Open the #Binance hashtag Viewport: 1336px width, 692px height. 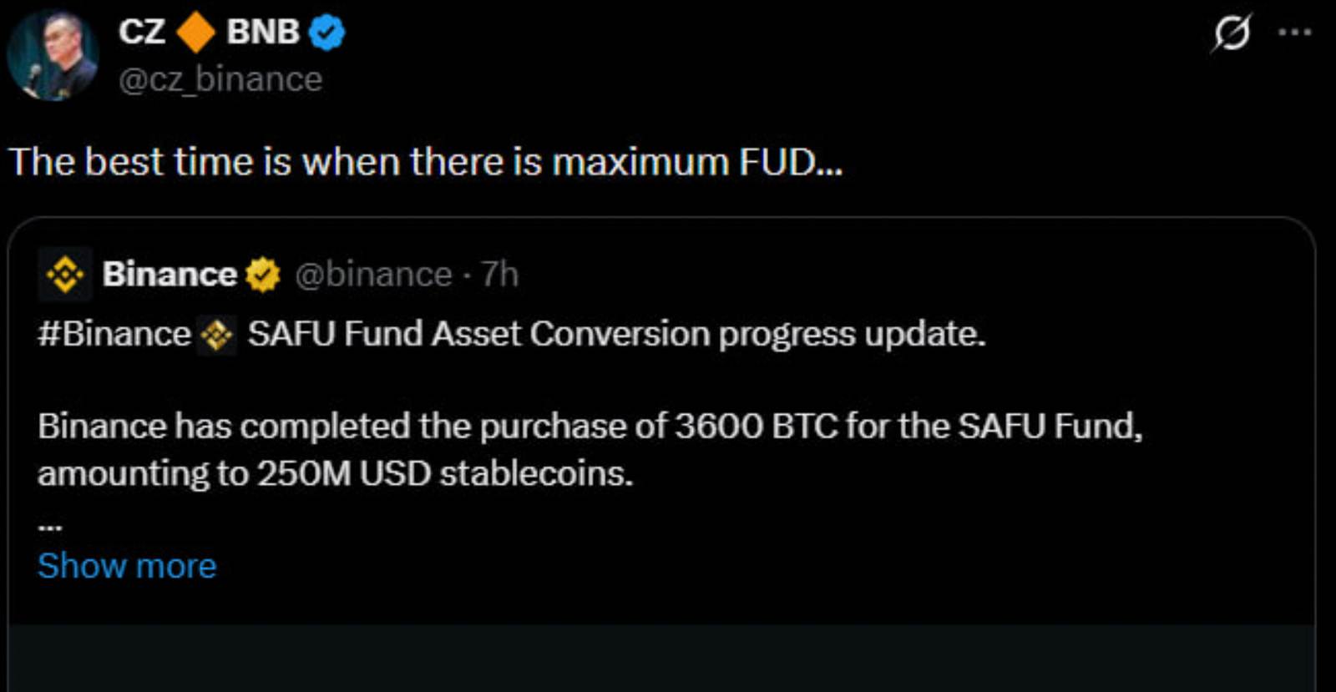click(114, 334)
